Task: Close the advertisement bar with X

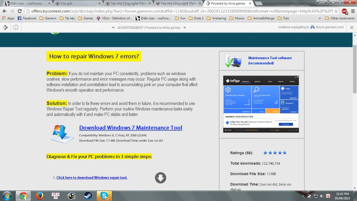Action: click(352, 27)
